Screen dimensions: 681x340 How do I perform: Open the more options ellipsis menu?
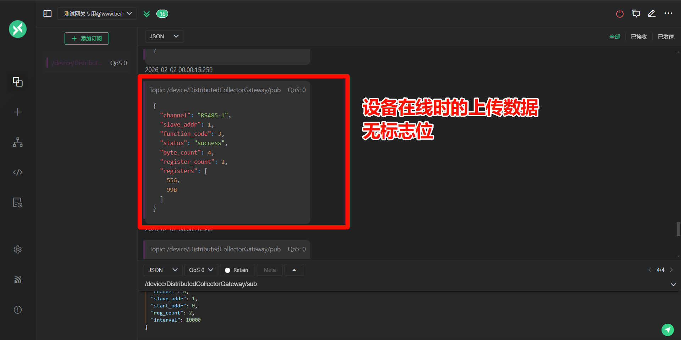668,13
